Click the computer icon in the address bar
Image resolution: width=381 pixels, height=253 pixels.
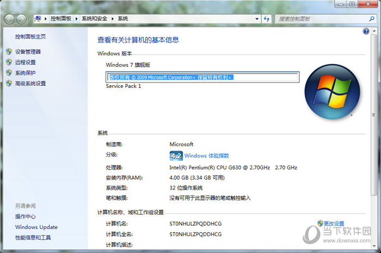click(38, 18)
